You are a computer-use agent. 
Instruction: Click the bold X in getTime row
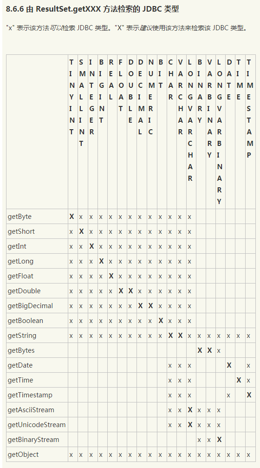[239, 380]
